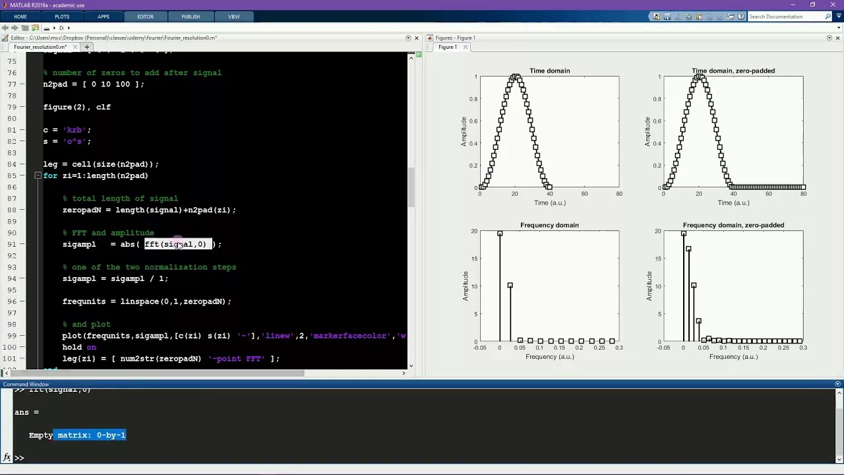Click the Save icon in quick access toolbar

667,16
